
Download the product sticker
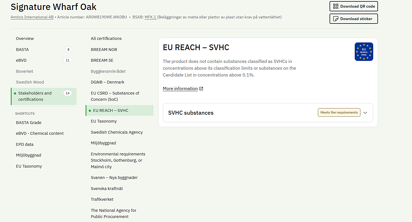click(x=354, y=19)
